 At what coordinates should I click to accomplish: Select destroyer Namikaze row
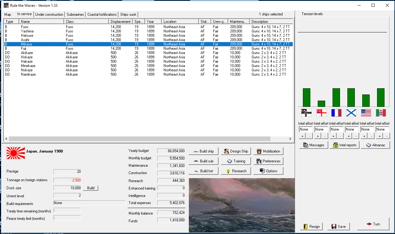click(x=148, y=74)
